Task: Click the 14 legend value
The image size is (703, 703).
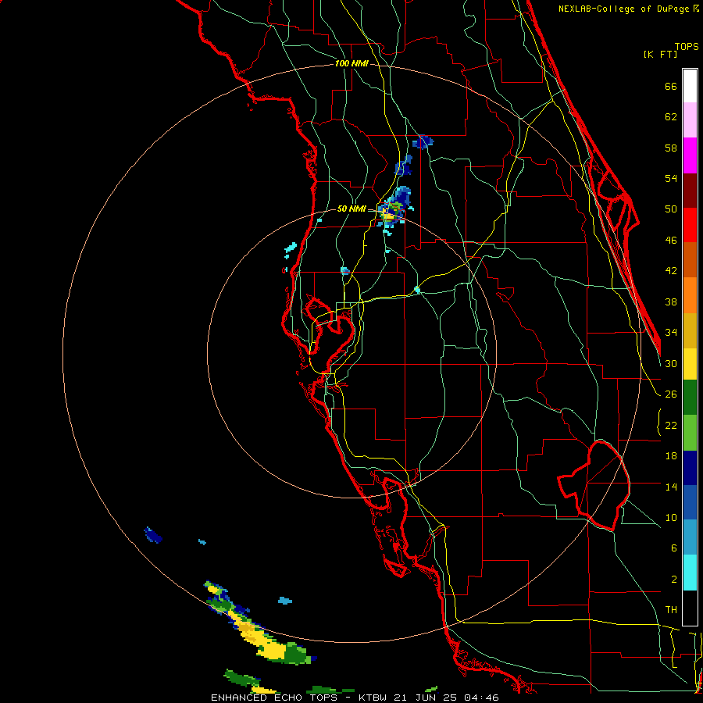Action: pyautogui.click(x=671, y=487)
